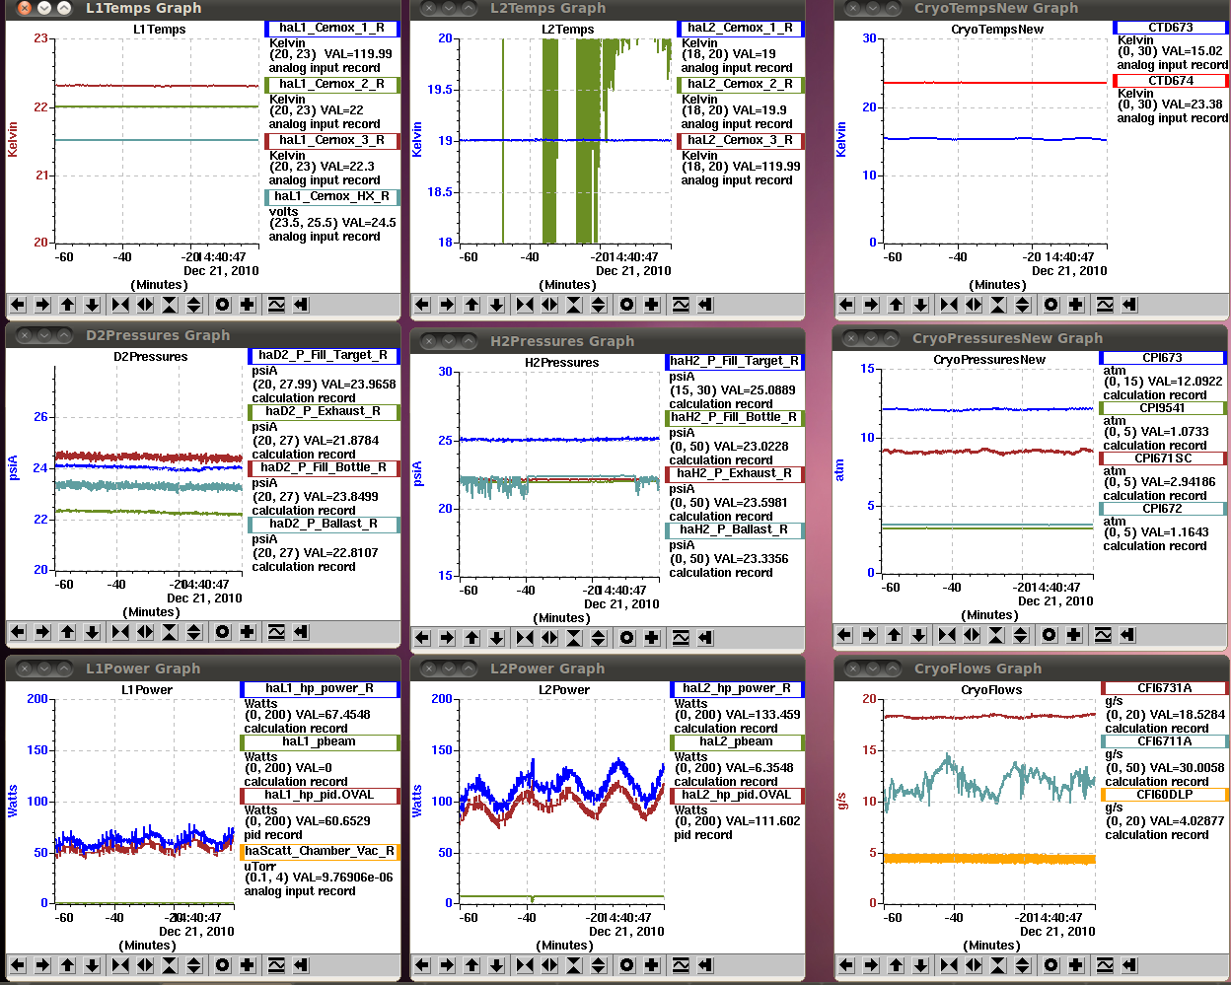Screen dimensions: 1231x985
Task: Click the curve-graph icon in L1Power Graph
Action: pyautogui.click(x=276, y=965)
